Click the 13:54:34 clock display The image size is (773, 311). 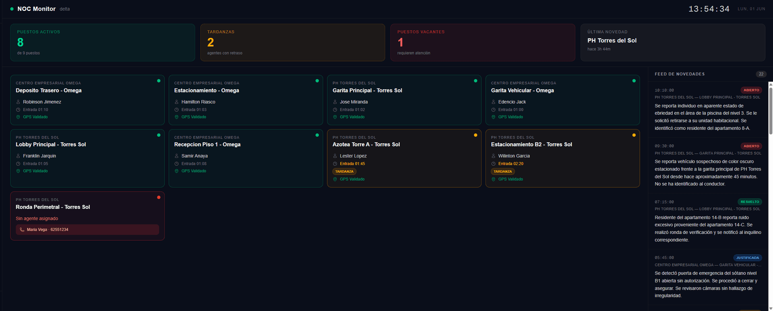click(x=709, y=9)
